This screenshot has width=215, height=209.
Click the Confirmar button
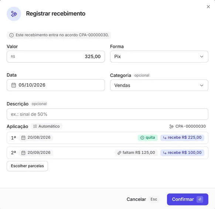[188, 199]
